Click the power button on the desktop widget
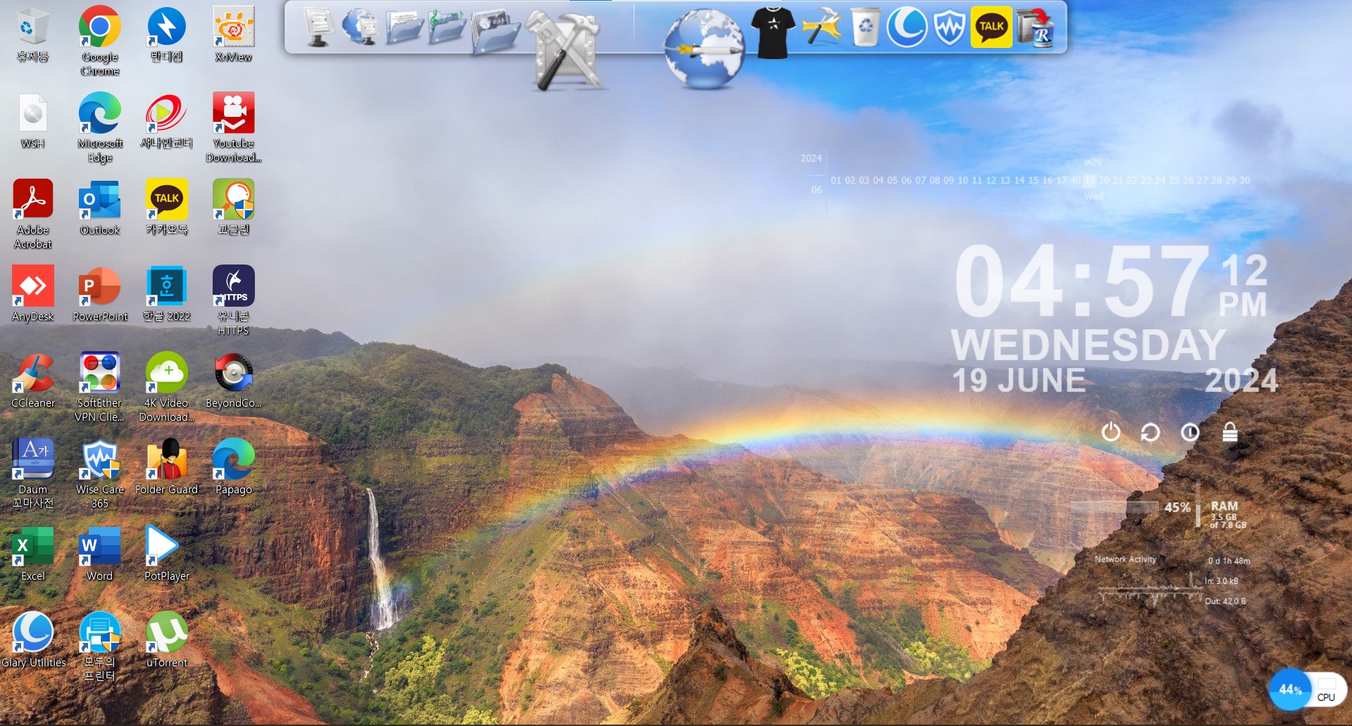The height and width of the screenshot is (726, 1352). coord(1110,432)
